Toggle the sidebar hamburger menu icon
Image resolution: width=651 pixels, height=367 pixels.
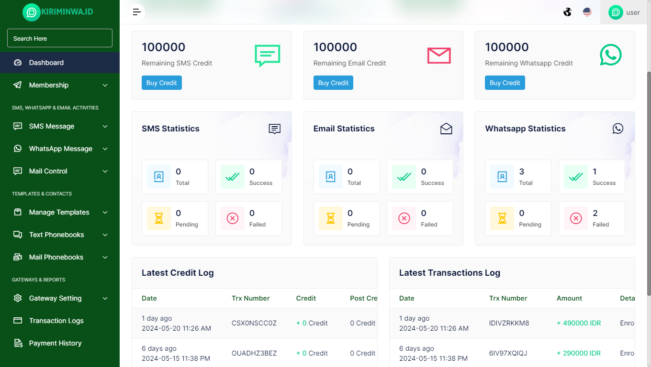pos(137,12)
